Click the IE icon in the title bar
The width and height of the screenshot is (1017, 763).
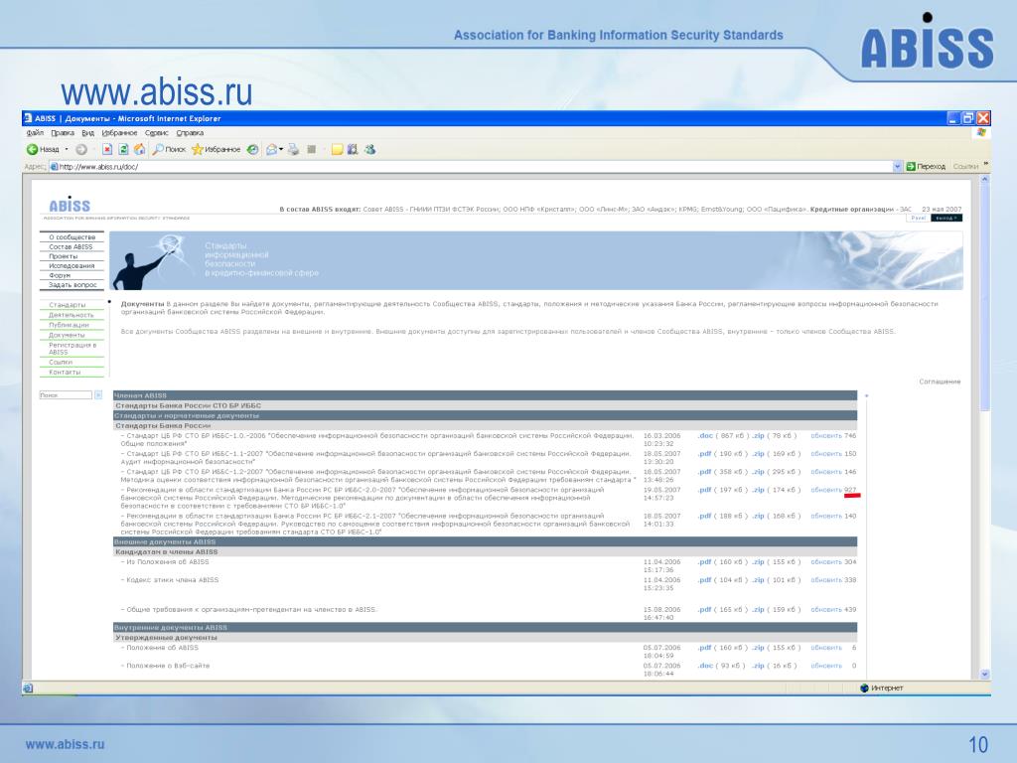point(28,118)
